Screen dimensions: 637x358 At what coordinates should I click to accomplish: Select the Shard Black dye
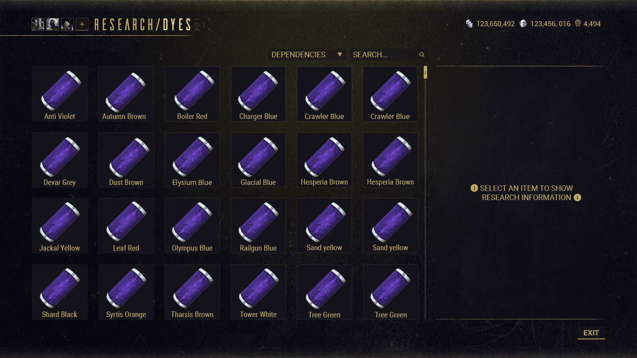[60, 292]
